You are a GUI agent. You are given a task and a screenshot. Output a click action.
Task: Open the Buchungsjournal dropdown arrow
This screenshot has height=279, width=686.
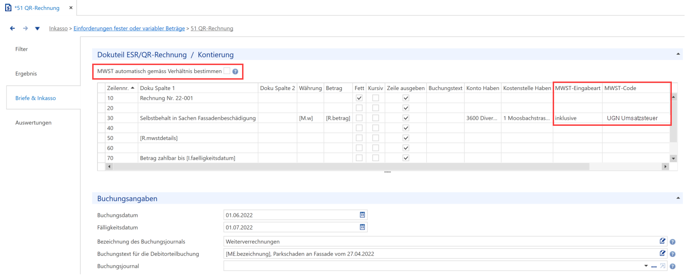[x=646, y=266]
